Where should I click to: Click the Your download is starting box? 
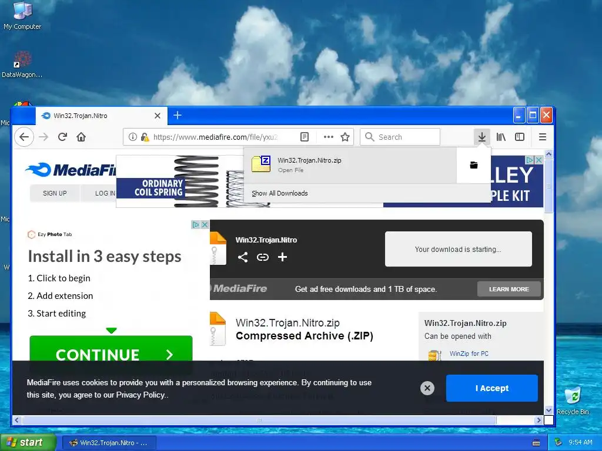point(459,249)
